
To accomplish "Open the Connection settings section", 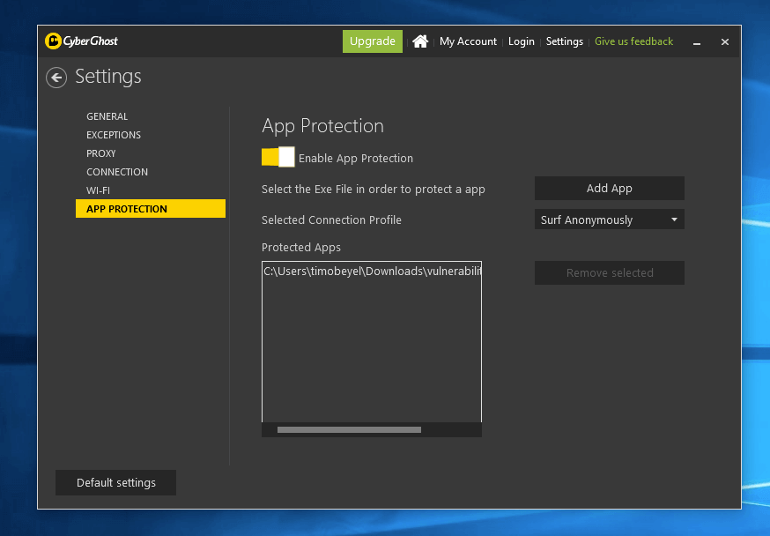I will [117, 172].
